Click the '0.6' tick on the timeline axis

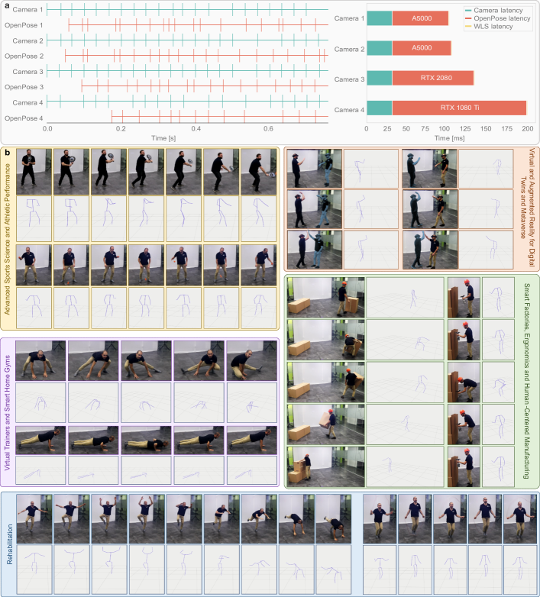point(269,129)
